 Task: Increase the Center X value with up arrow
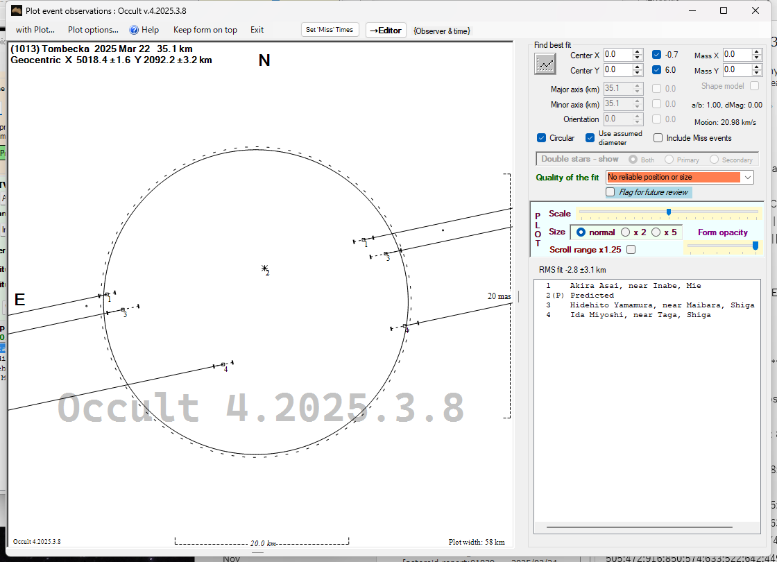click(x=638, y=51)
